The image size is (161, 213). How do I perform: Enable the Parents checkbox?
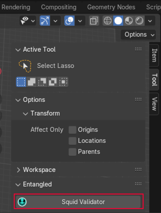point(72,152)
